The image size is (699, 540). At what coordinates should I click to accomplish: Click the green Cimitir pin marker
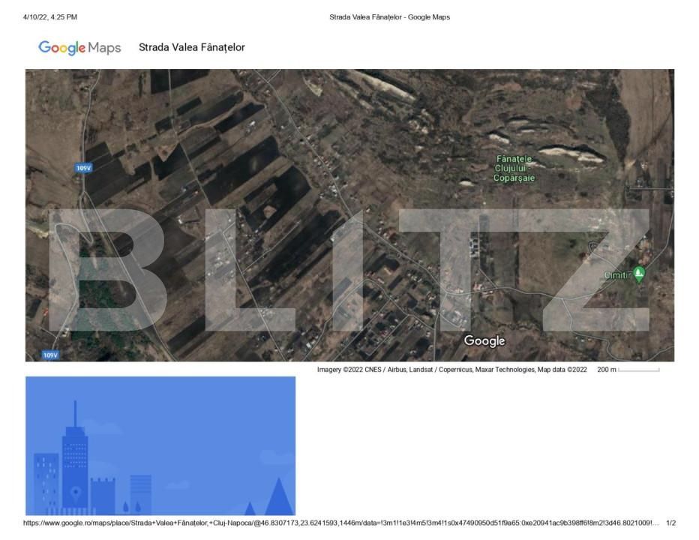(638, 274)
